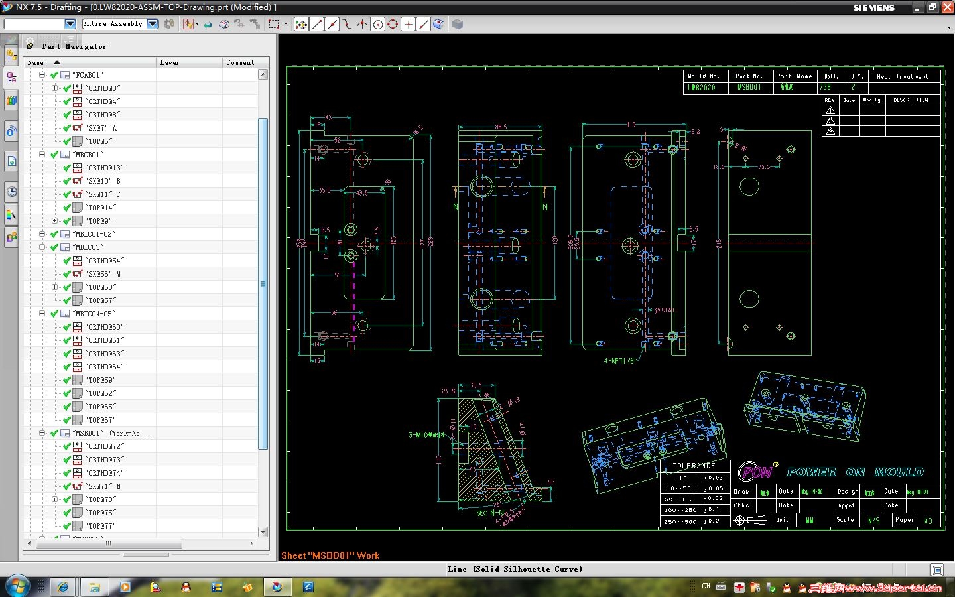This screenshot has width=955, height=597.
Task: Open the Roles sidebar tab
Action: click(11, 237)
